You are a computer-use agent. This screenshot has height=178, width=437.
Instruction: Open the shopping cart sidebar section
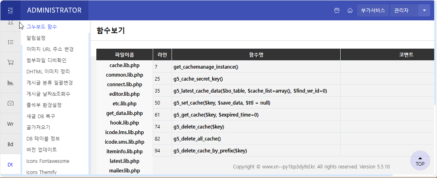point(10,62)
